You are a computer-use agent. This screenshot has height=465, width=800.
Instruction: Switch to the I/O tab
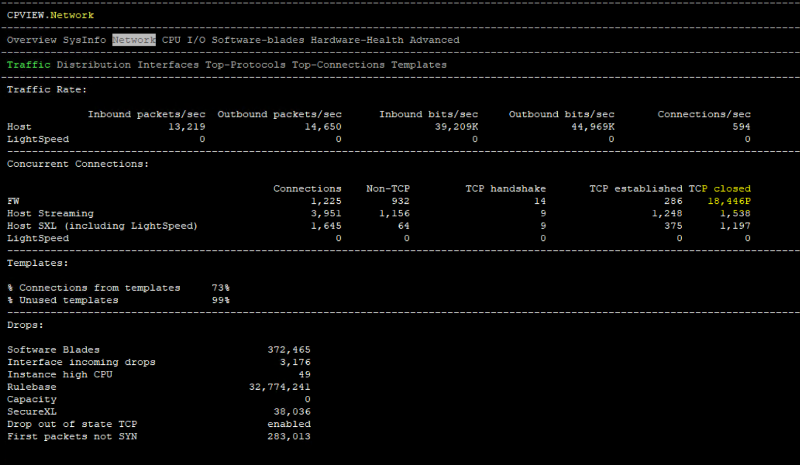click(x=195, y=40)
